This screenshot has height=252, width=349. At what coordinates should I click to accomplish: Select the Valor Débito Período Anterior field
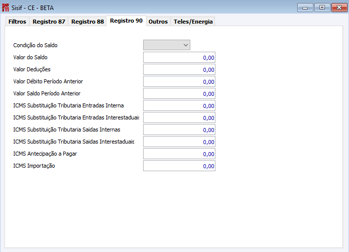pyautogui.click(x=179, y=81)
